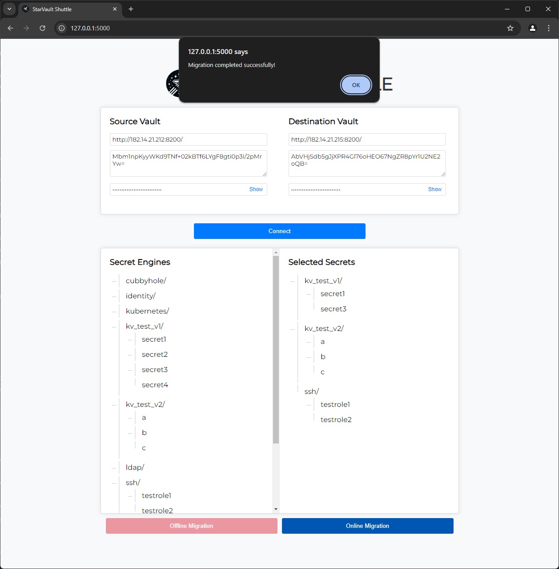Select item b under Secret Engines kv_test_v2/
Image resolution: width=559 pixels, height=569 pixels.
144,433
